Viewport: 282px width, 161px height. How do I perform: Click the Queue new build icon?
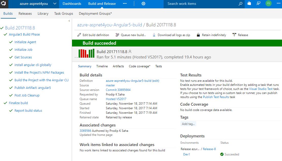click(117, 35)
